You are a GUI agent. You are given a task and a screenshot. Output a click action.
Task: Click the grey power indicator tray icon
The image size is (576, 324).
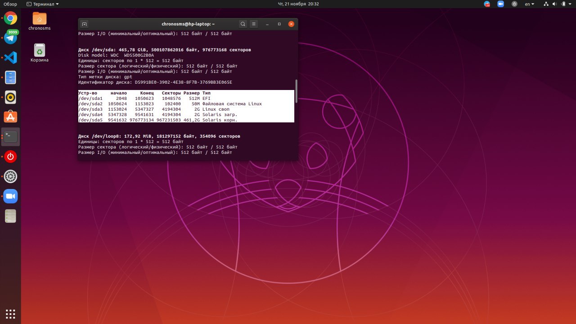coord(514,4)
